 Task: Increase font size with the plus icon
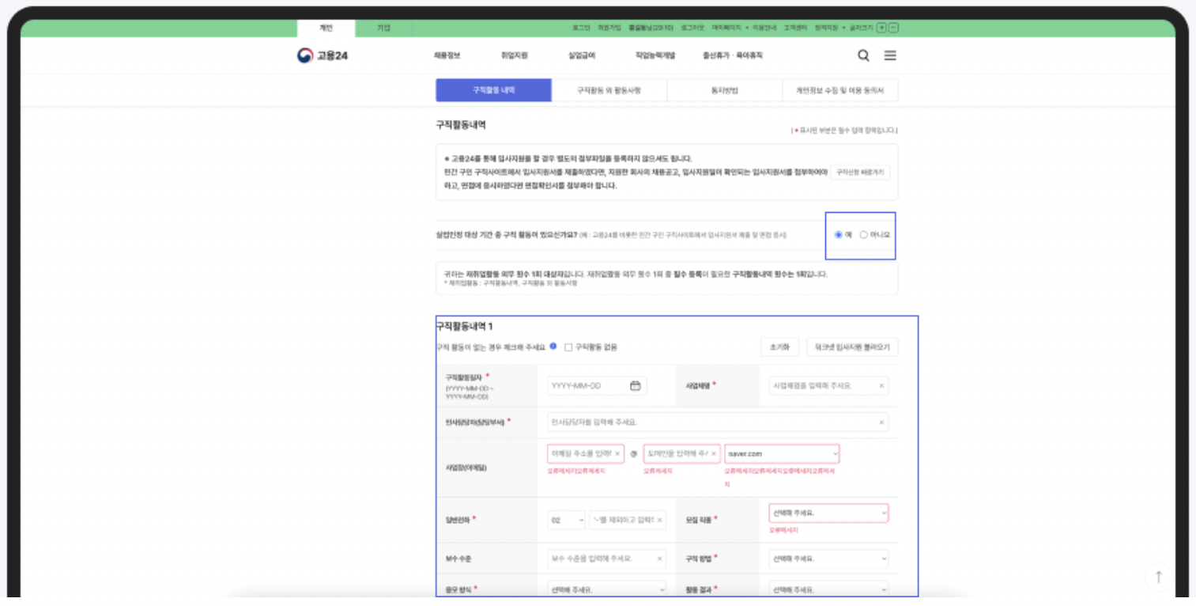click(882, 28)
